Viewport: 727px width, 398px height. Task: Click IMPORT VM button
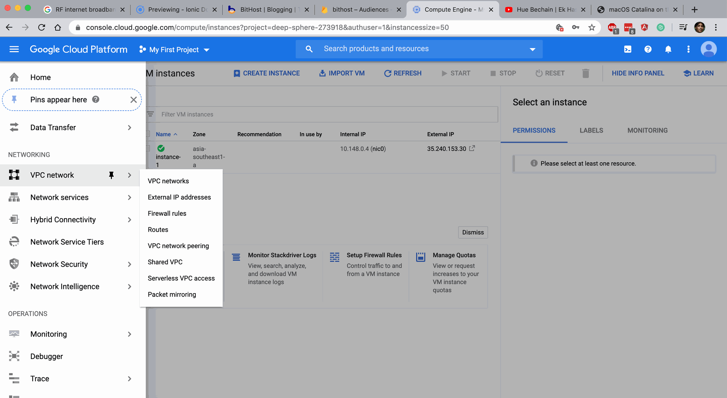point(342,73)
